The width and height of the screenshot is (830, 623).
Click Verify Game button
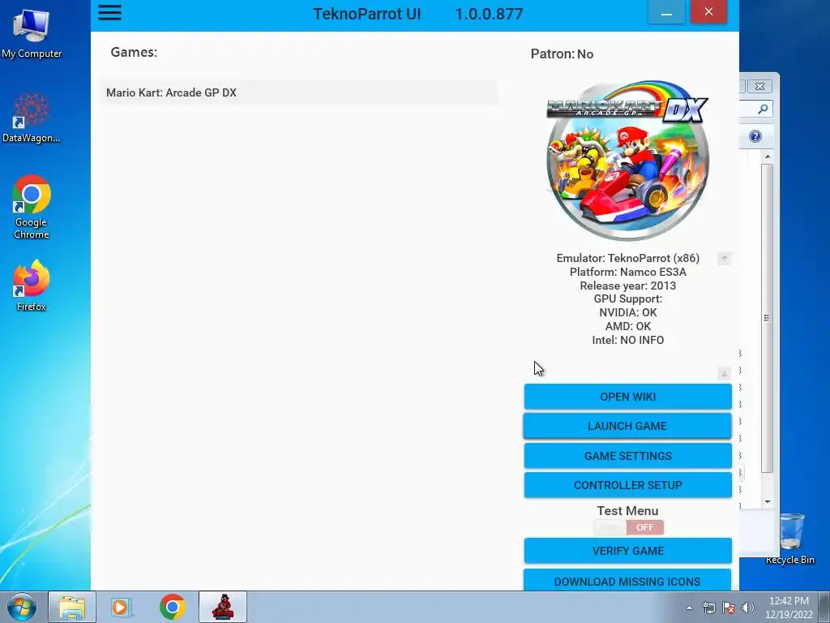click(x=628, y=551)
